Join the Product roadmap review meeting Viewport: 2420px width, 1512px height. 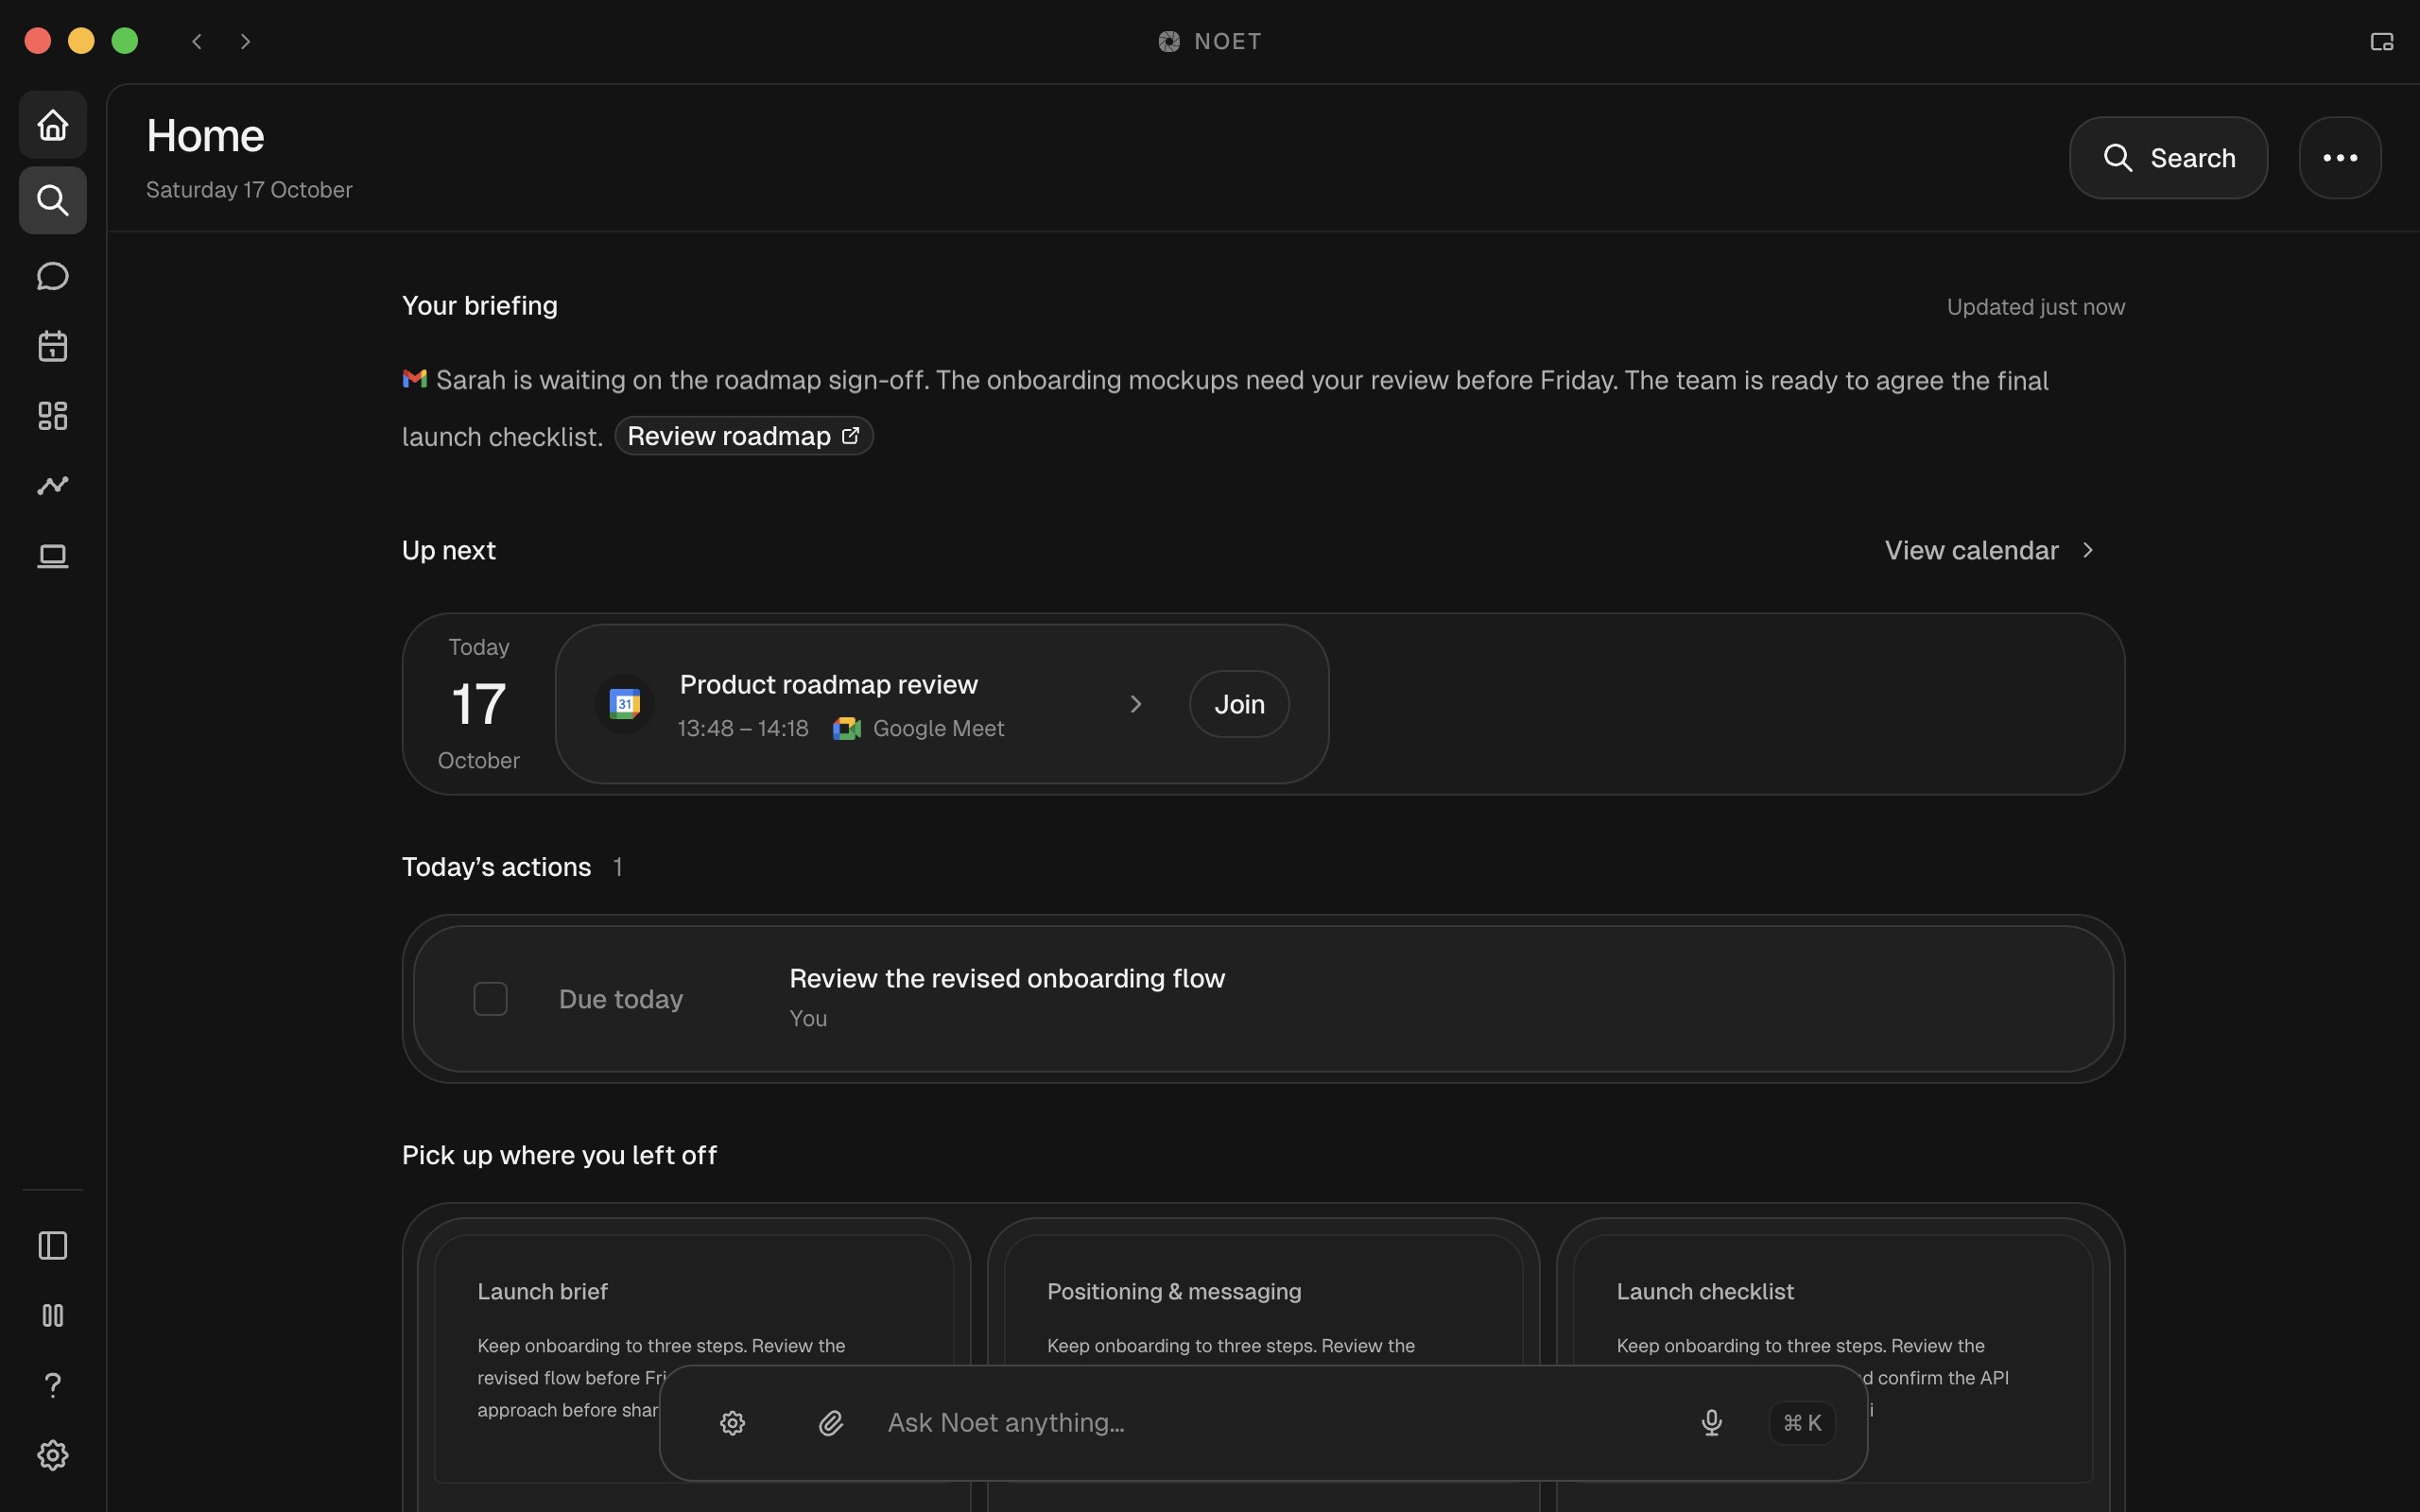pyautogui.click(x=1239, y=704)
